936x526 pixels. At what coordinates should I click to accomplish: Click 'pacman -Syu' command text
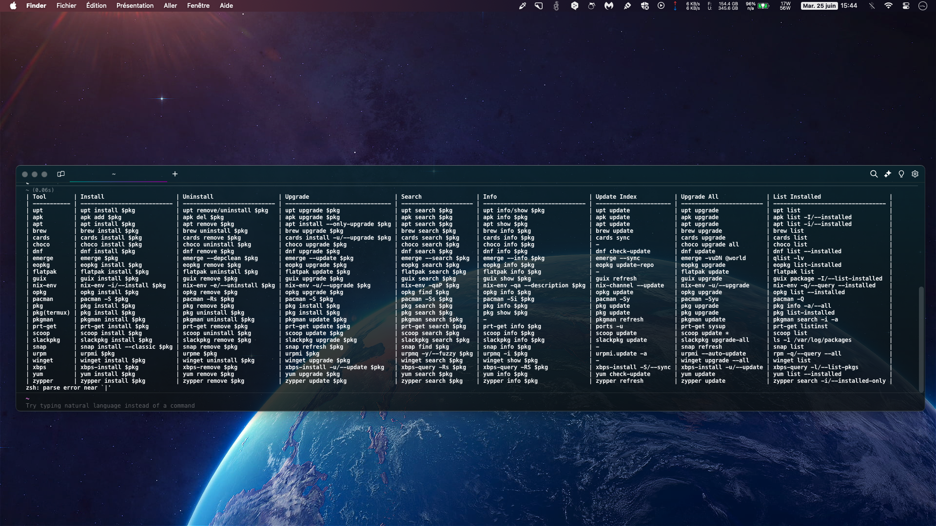click(x=700, y=299)
